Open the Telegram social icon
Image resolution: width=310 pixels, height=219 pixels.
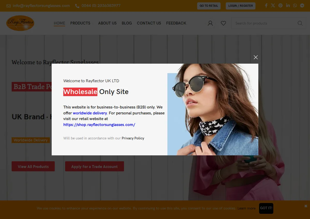(x=302, y=5)
